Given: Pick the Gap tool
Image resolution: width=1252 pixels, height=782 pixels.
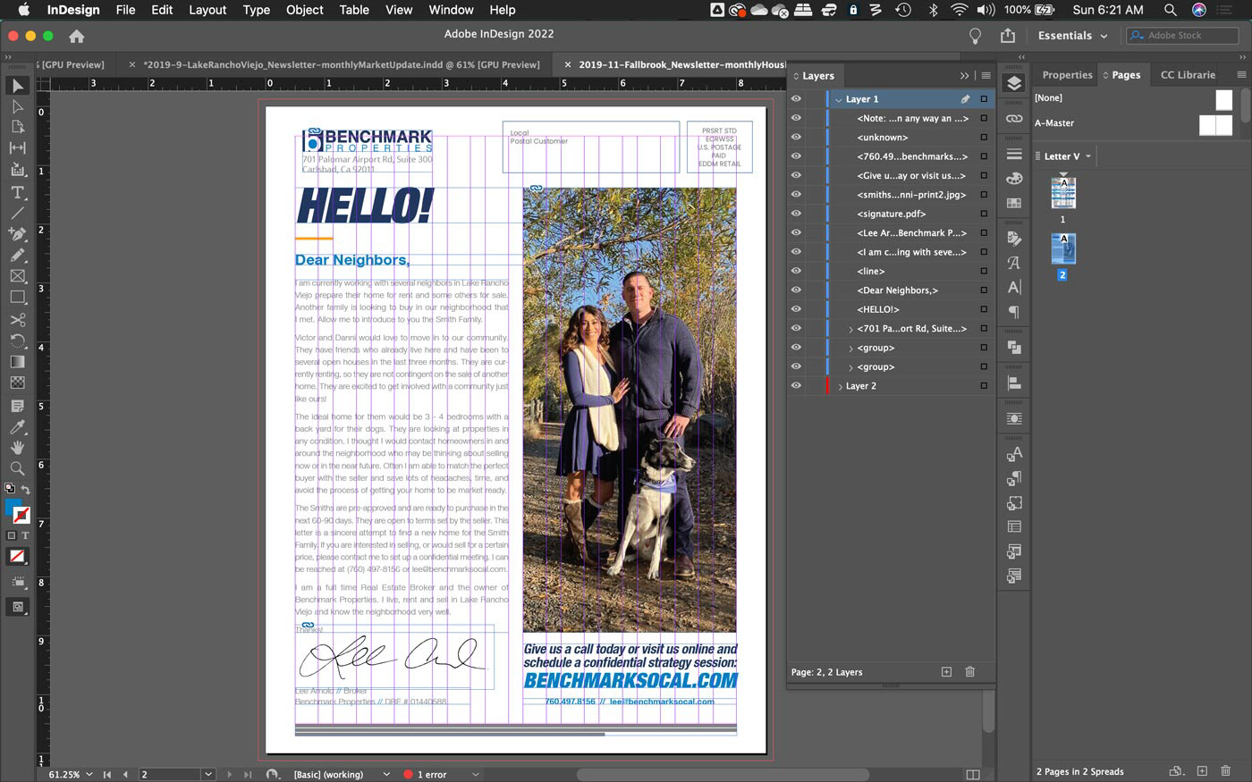Looking at the screenshot, I should [18, 147].
